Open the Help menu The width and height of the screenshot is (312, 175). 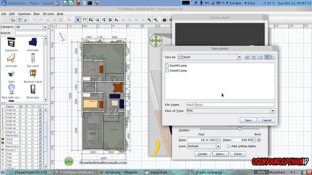(60, 14)
